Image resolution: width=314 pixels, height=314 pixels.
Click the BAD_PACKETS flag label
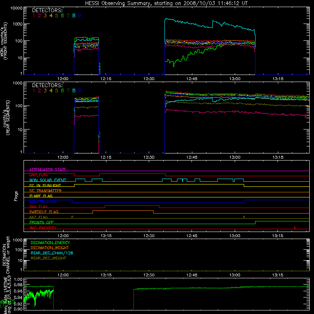43,228
